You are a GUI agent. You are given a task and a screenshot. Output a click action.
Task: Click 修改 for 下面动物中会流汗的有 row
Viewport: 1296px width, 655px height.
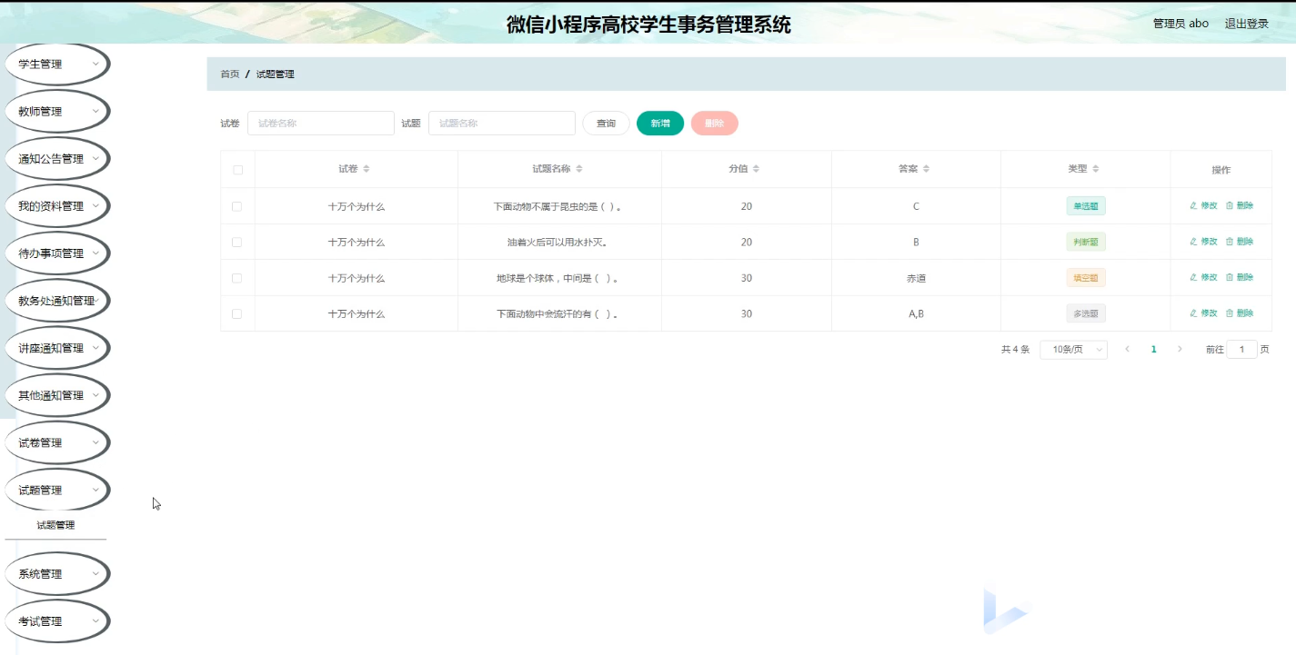tap(1203, 313)
